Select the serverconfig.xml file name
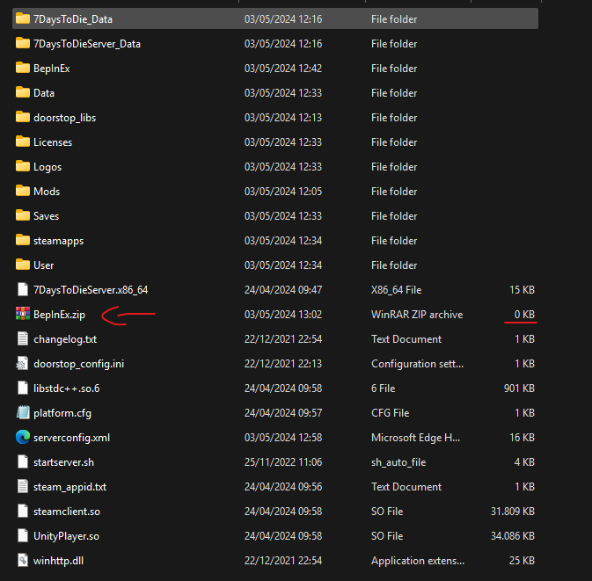 (x=72, y=438)
